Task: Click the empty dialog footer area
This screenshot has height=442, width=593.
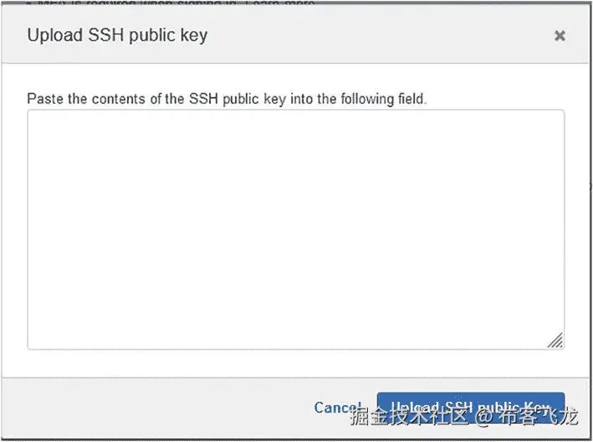Action: click(x=159, y=407)
